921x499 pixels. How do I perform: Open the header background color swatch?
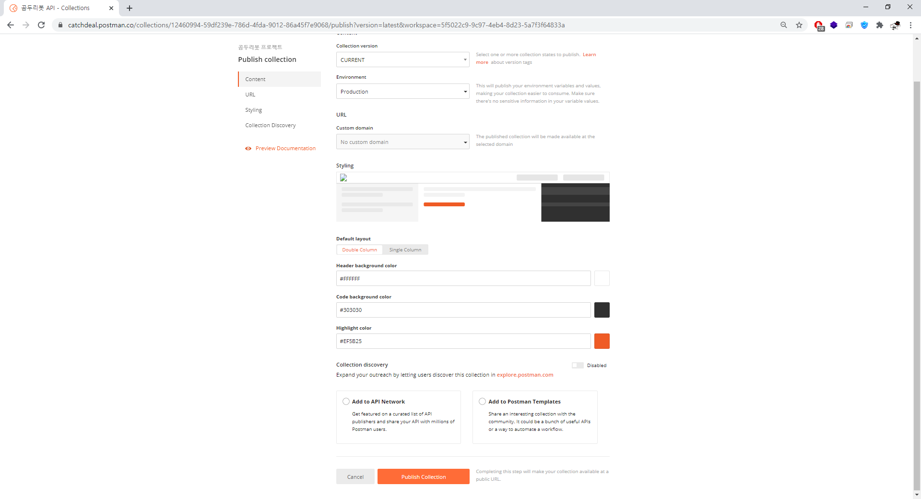tap(602, 278)
